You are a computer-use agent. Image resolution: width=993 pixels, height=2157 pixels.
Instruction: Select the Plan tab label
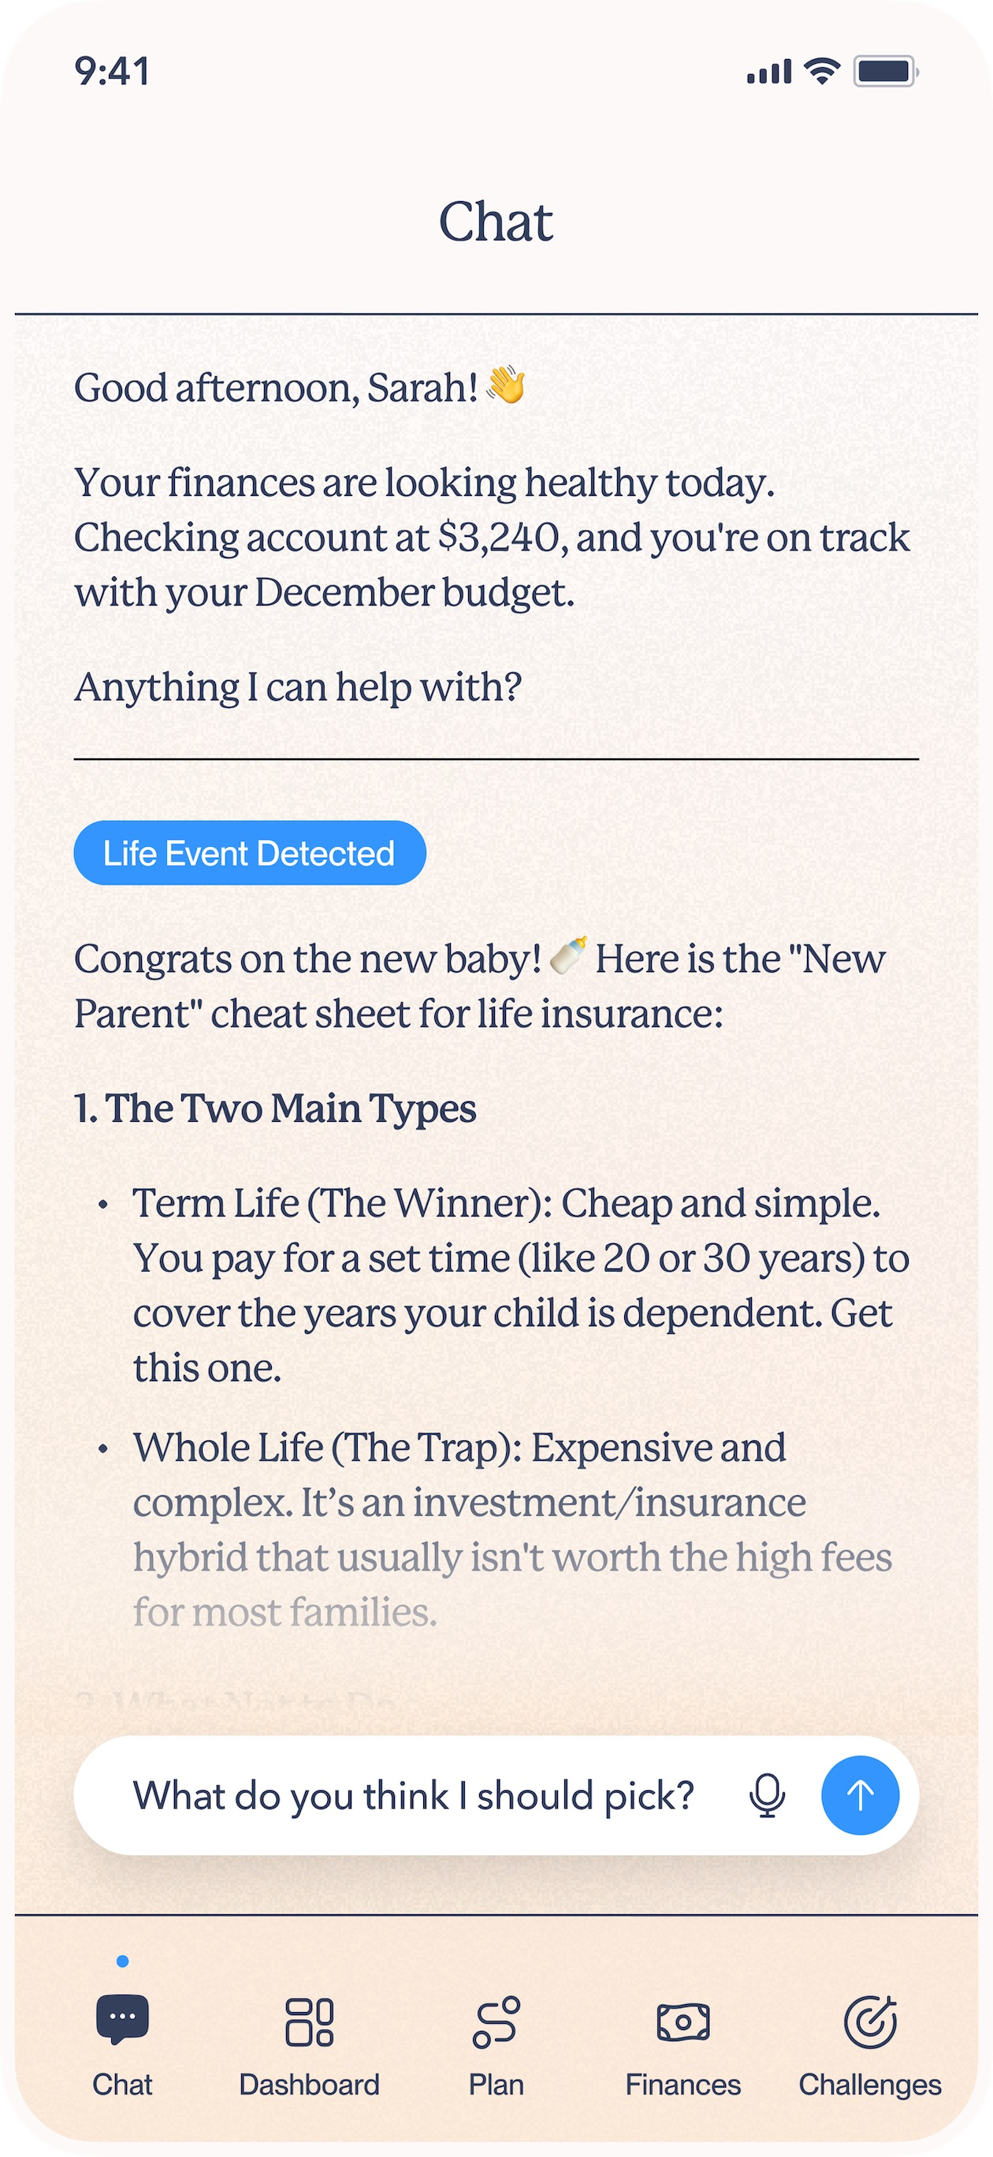496,2084
